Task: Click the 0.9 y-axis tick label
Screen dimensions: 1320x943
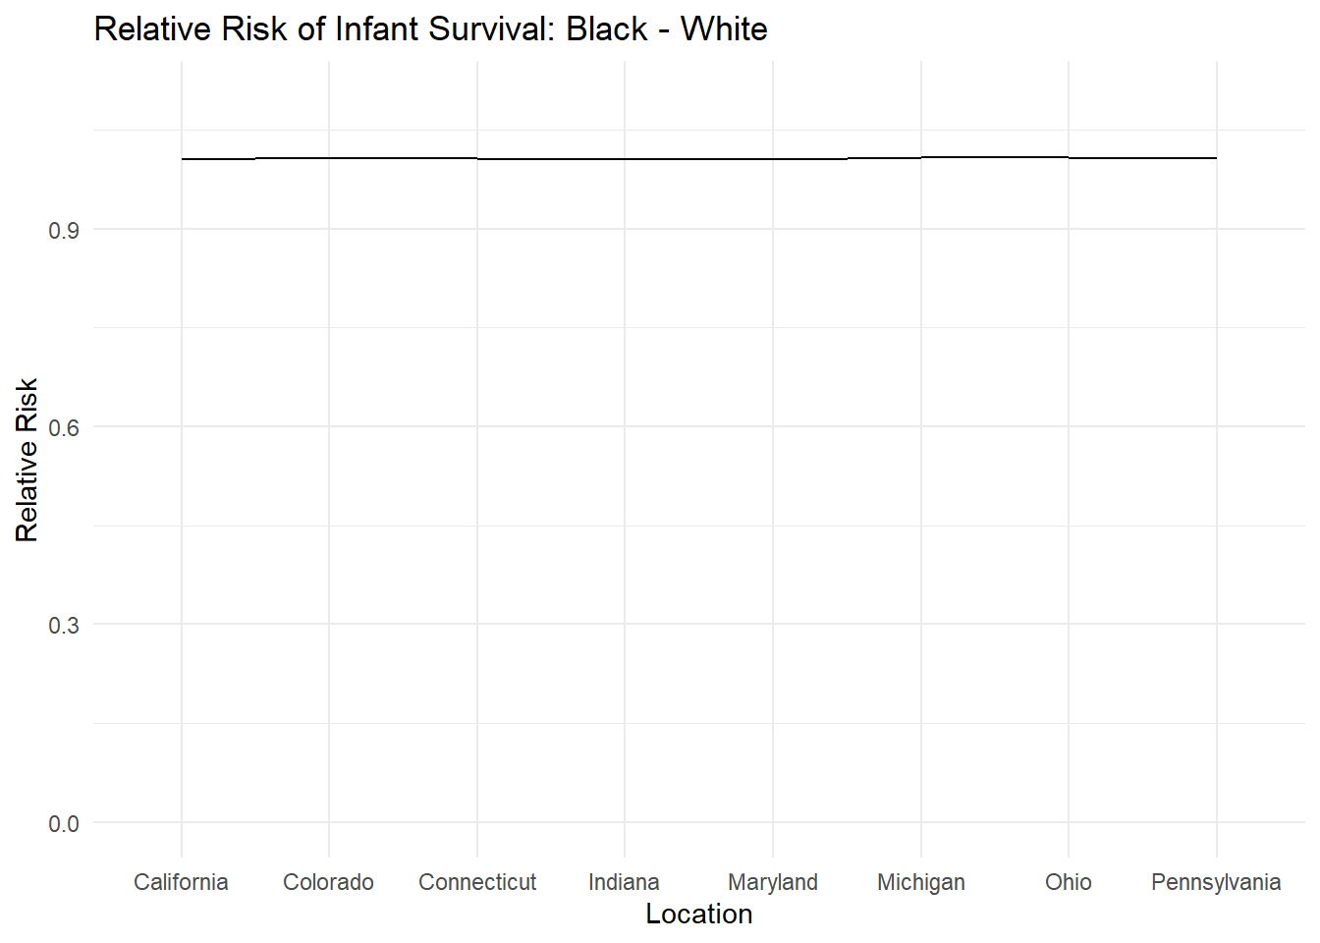Action: (x=64, y=231)
